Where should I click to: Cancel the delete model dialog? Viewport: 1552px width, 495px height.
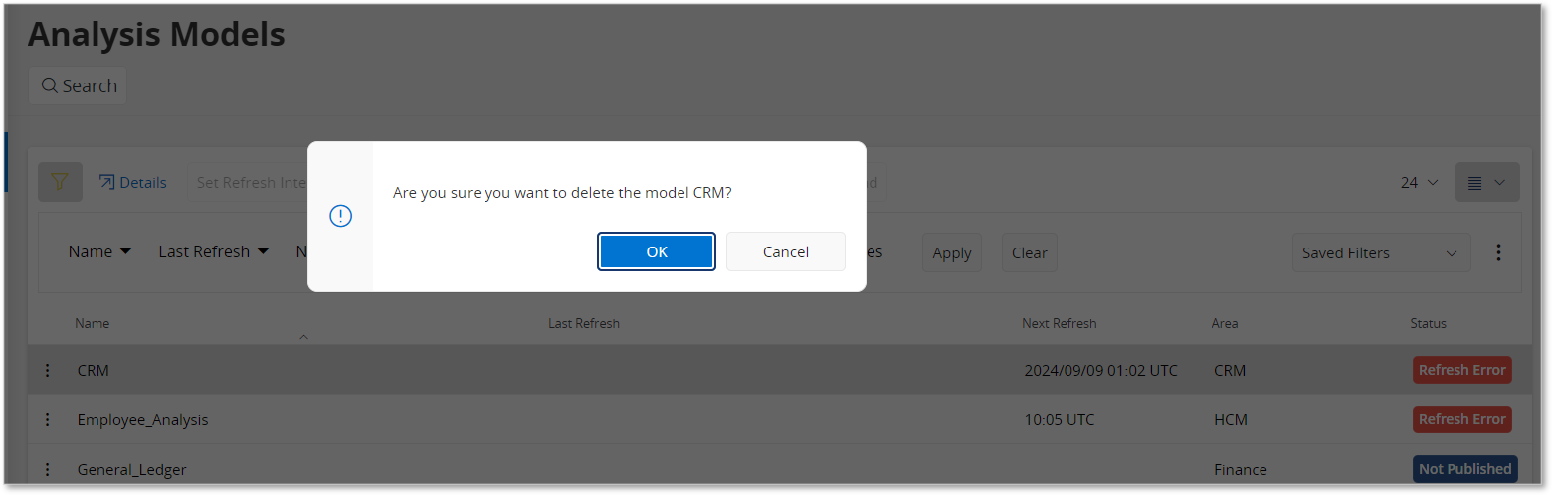(x=786, y=251)
